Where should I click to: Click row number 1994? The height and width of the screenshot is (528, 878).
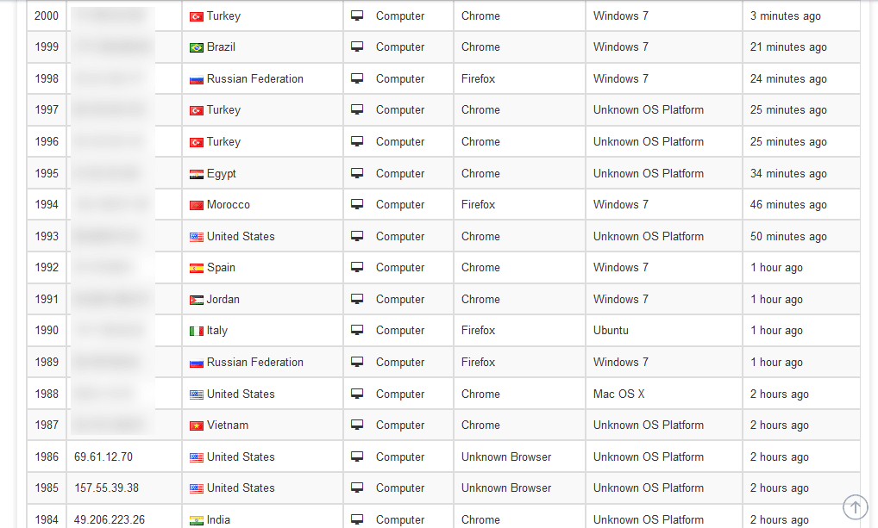click(x=47, y=204)
